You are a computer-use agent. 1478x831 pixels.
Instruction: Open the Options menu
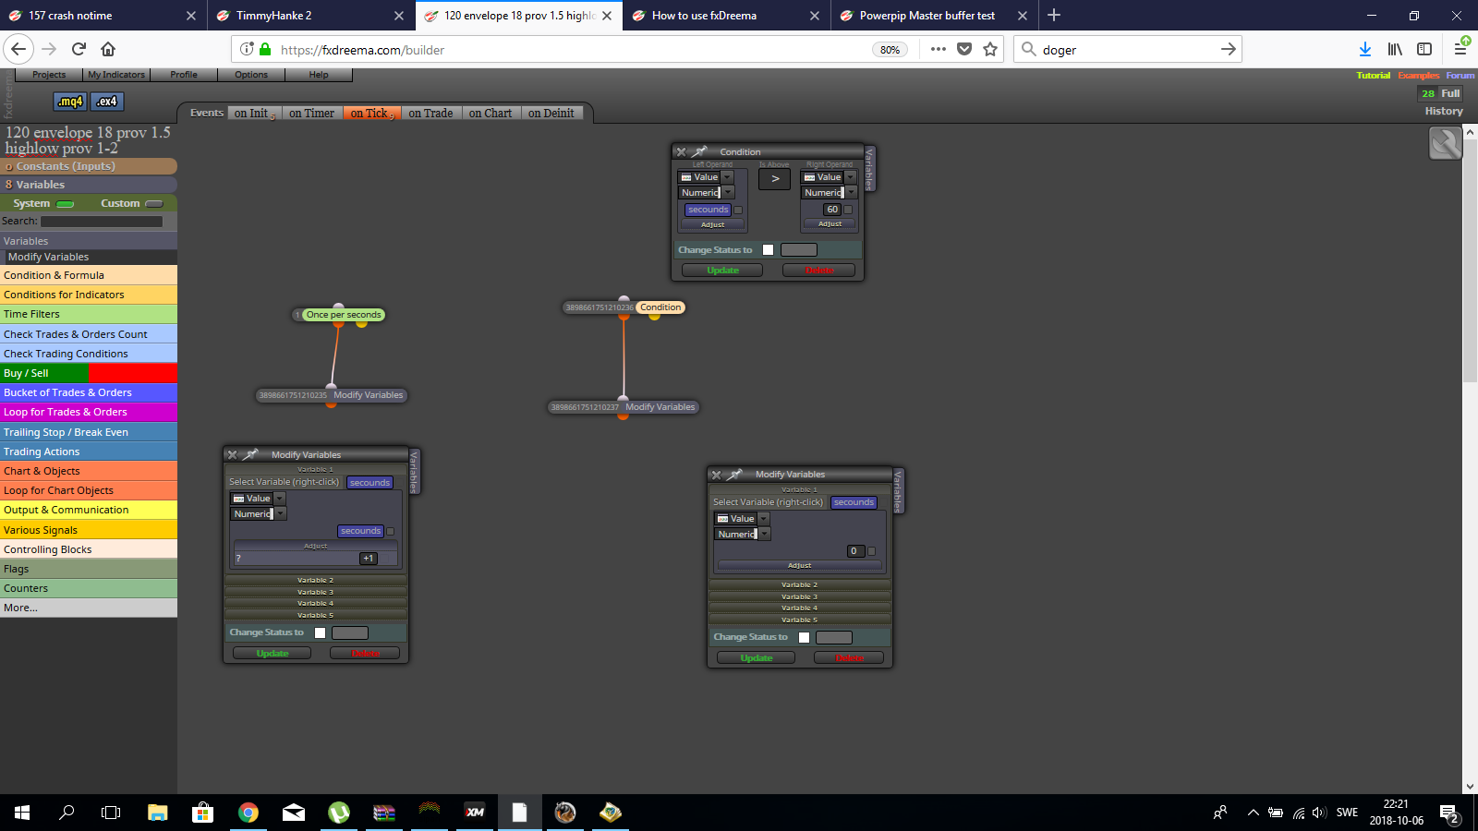click(251, 75)
